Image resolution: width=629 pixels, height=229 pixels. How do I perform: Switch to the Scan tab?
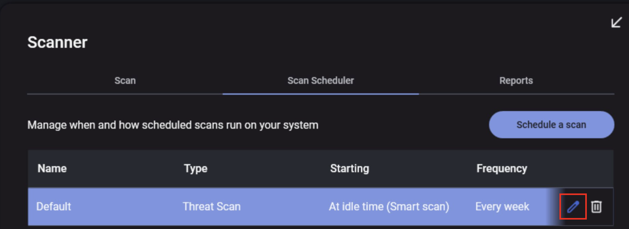(125, 81)
